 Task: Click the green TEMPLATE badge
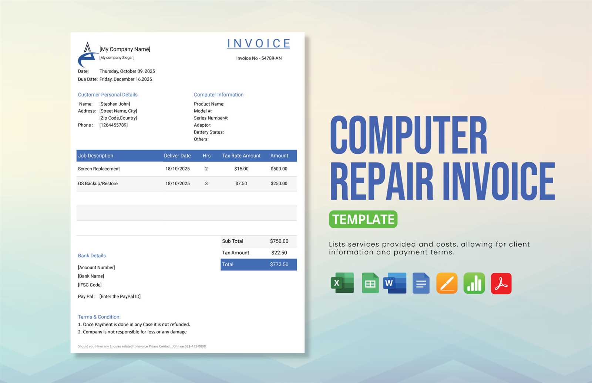pos(363,219)
